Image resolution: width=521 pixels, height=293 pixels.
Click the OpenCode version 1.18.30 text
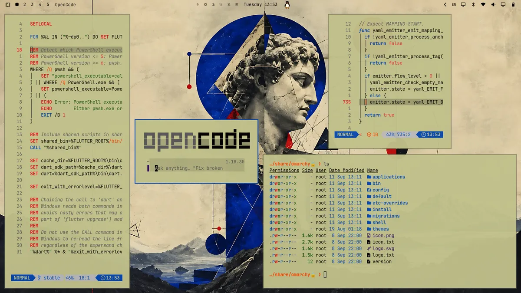click(235, 161)
